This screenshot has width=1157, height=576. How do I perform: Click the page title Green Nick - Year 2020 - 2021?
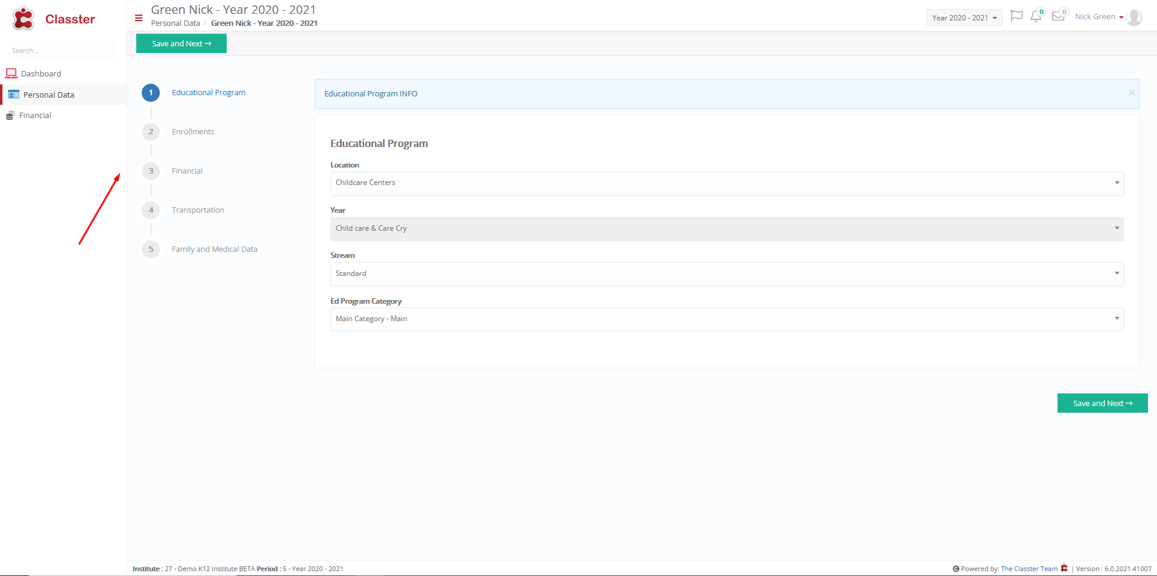233,10
